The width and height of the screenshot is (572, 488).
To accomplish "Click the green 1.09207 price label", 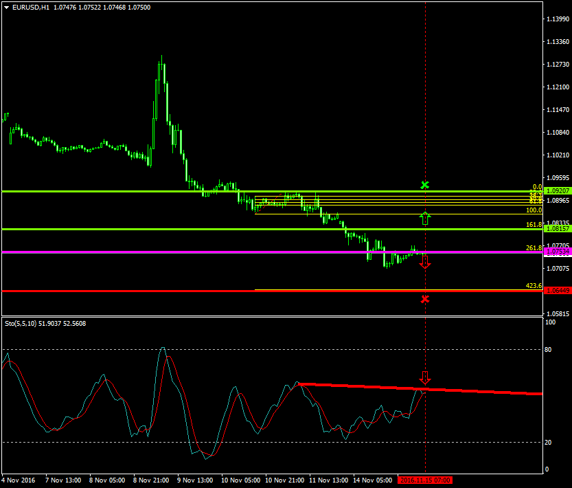I will [557, 190].
